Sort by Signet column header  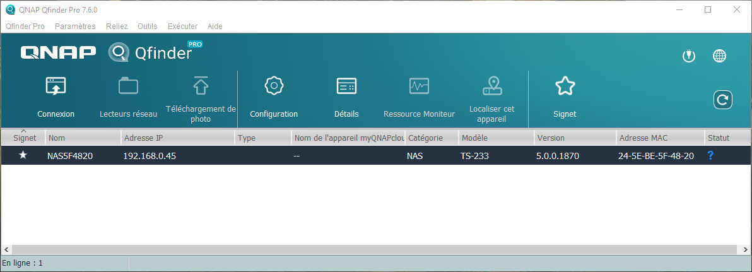(23, 138)
